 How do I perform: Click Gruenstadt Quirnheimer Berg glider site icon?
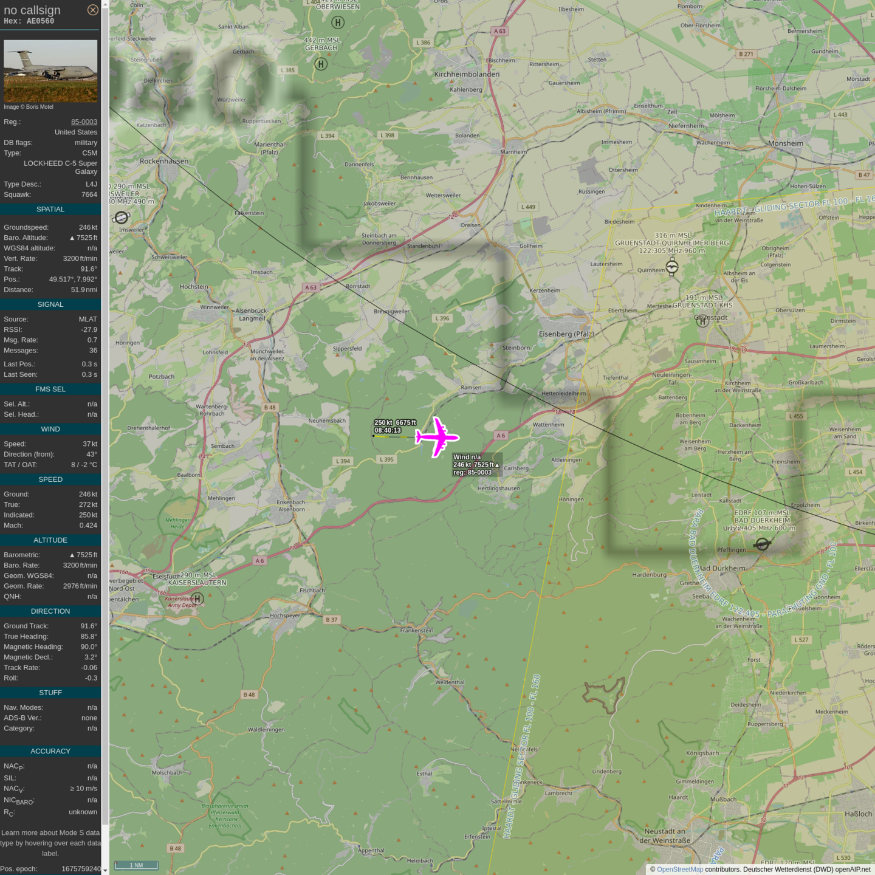coord(671,266)
